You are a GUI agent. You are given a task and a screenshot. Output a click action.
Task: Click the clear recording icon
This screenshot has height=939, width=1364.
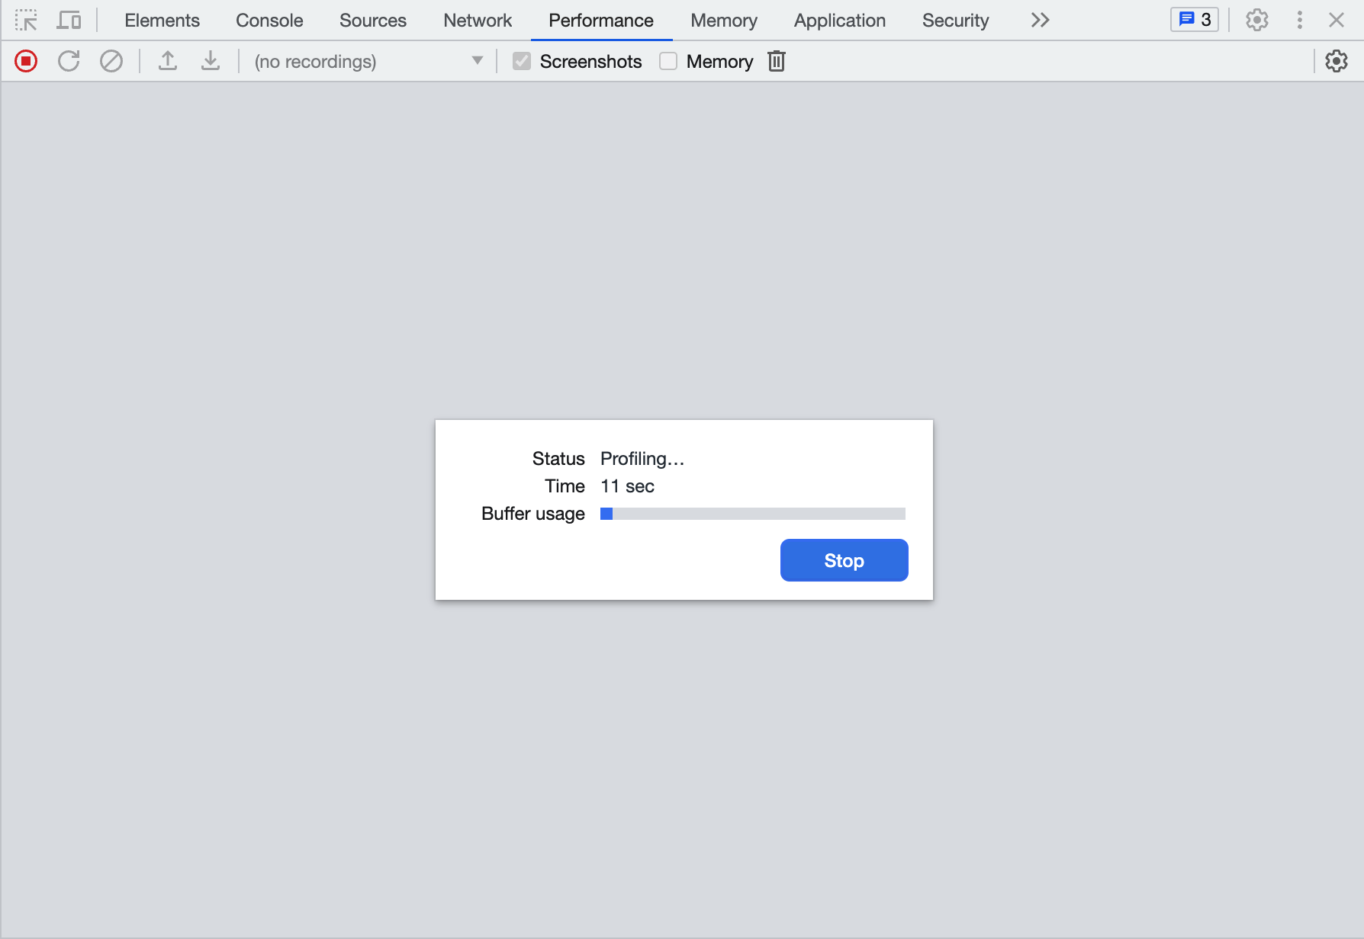click(111, 61)
